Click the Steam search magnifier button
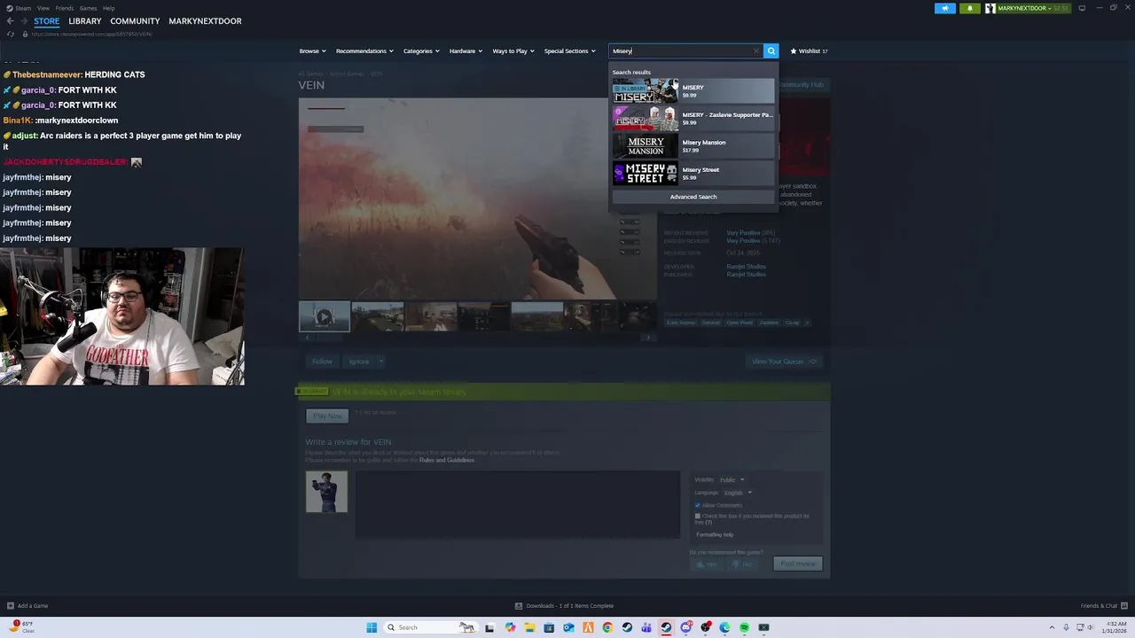This screenshot has width=1135, height=638. pos(771,51)
